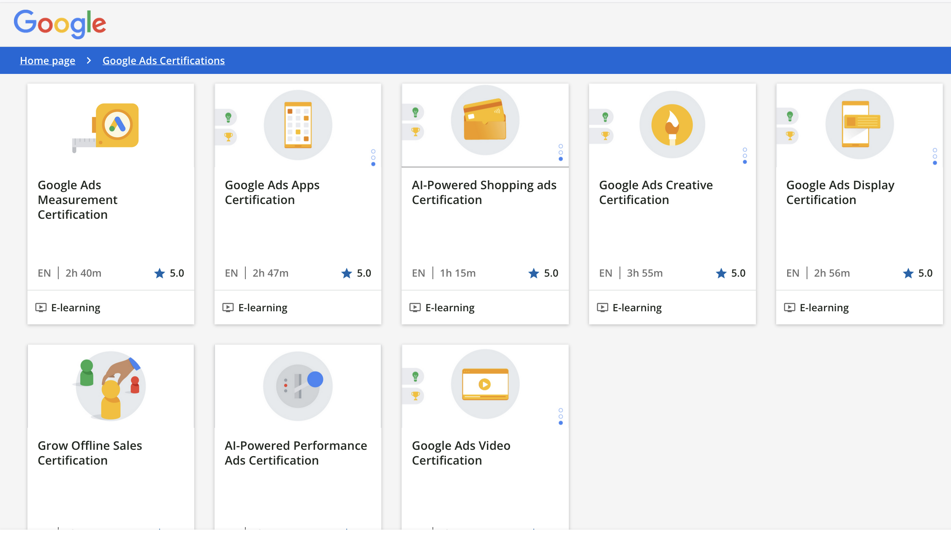Click the star rating on Measurement card
The height and width of the screenshot is (544, 951).
tap(169, 273)
